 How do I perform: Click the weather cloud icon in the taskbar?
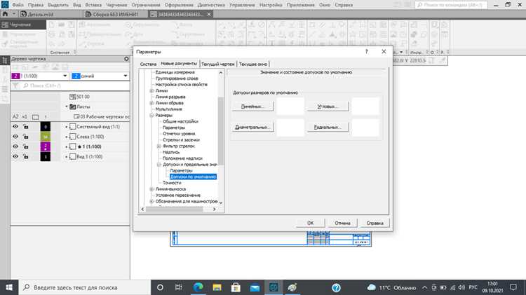[x=372, y=287]
